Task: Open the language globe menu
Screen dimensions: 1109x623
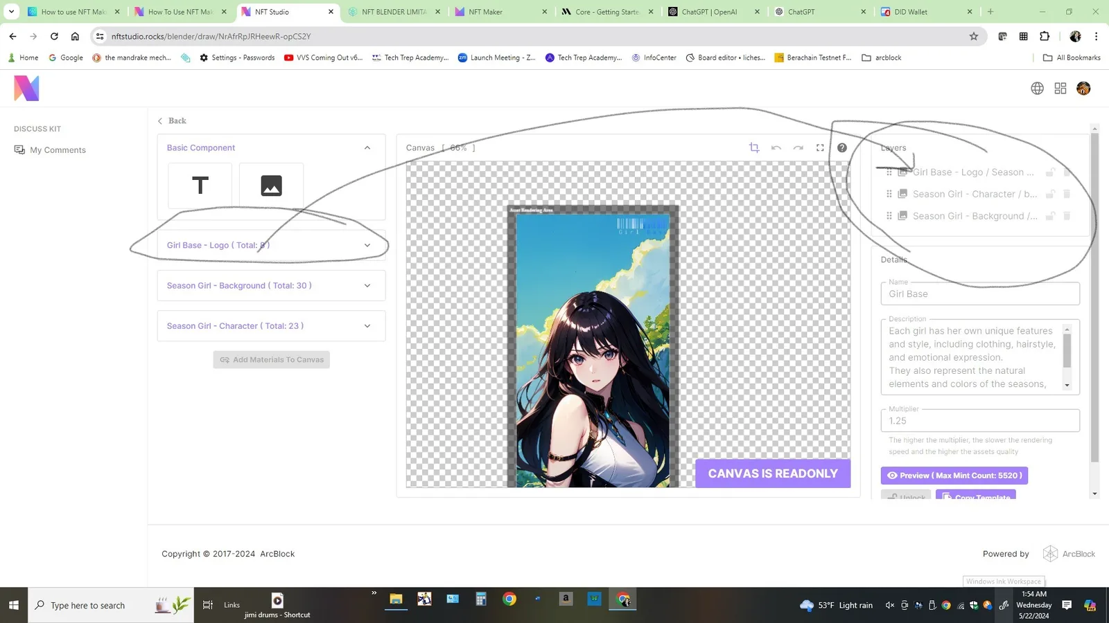Action: tap(1037, 88)
